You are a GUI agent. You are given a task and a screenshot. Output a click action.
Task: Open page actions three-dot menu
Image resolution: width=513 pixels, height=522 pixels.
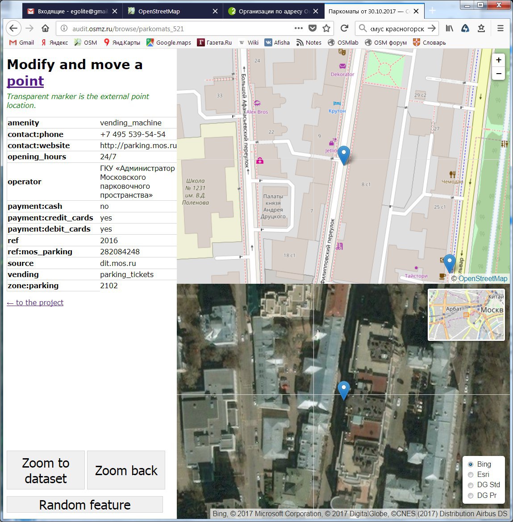coord(299,29)
